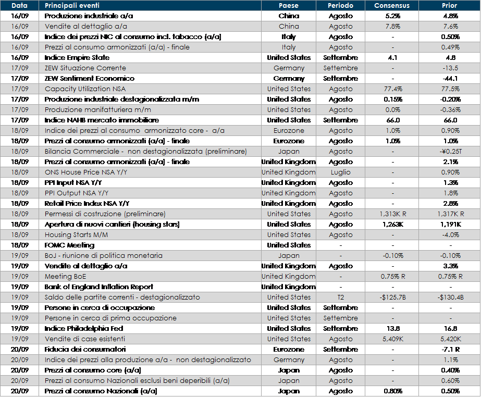
Task: Select the Meeting BoE event
Action: click(x=65, y=277)
